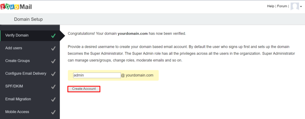Click the Mobile Access checkmark icon
305x119 pixels.
pos(53,112)
